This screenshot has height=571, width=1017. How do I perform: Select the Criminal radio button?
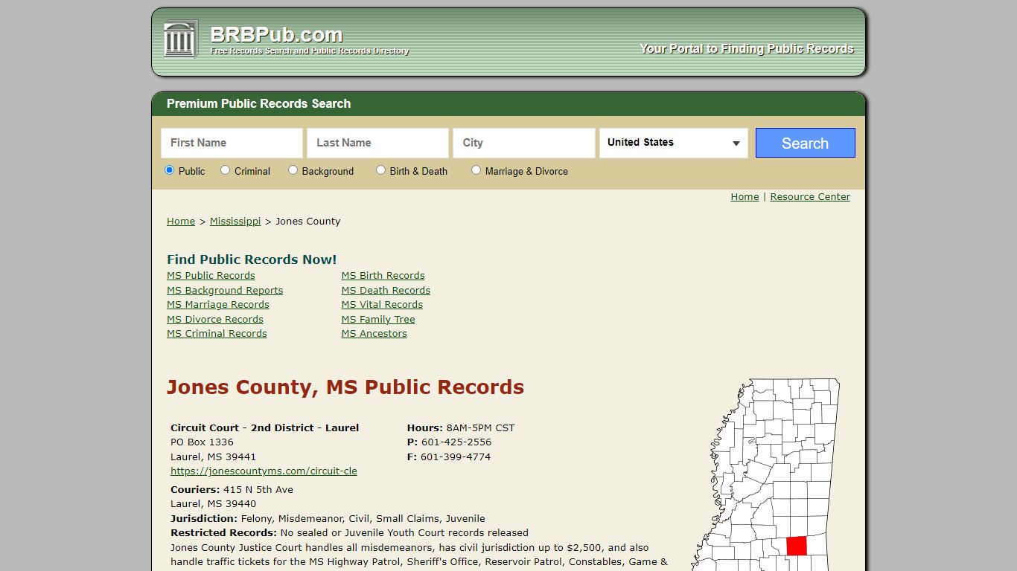pyautogui.click(x=225, y=170)
